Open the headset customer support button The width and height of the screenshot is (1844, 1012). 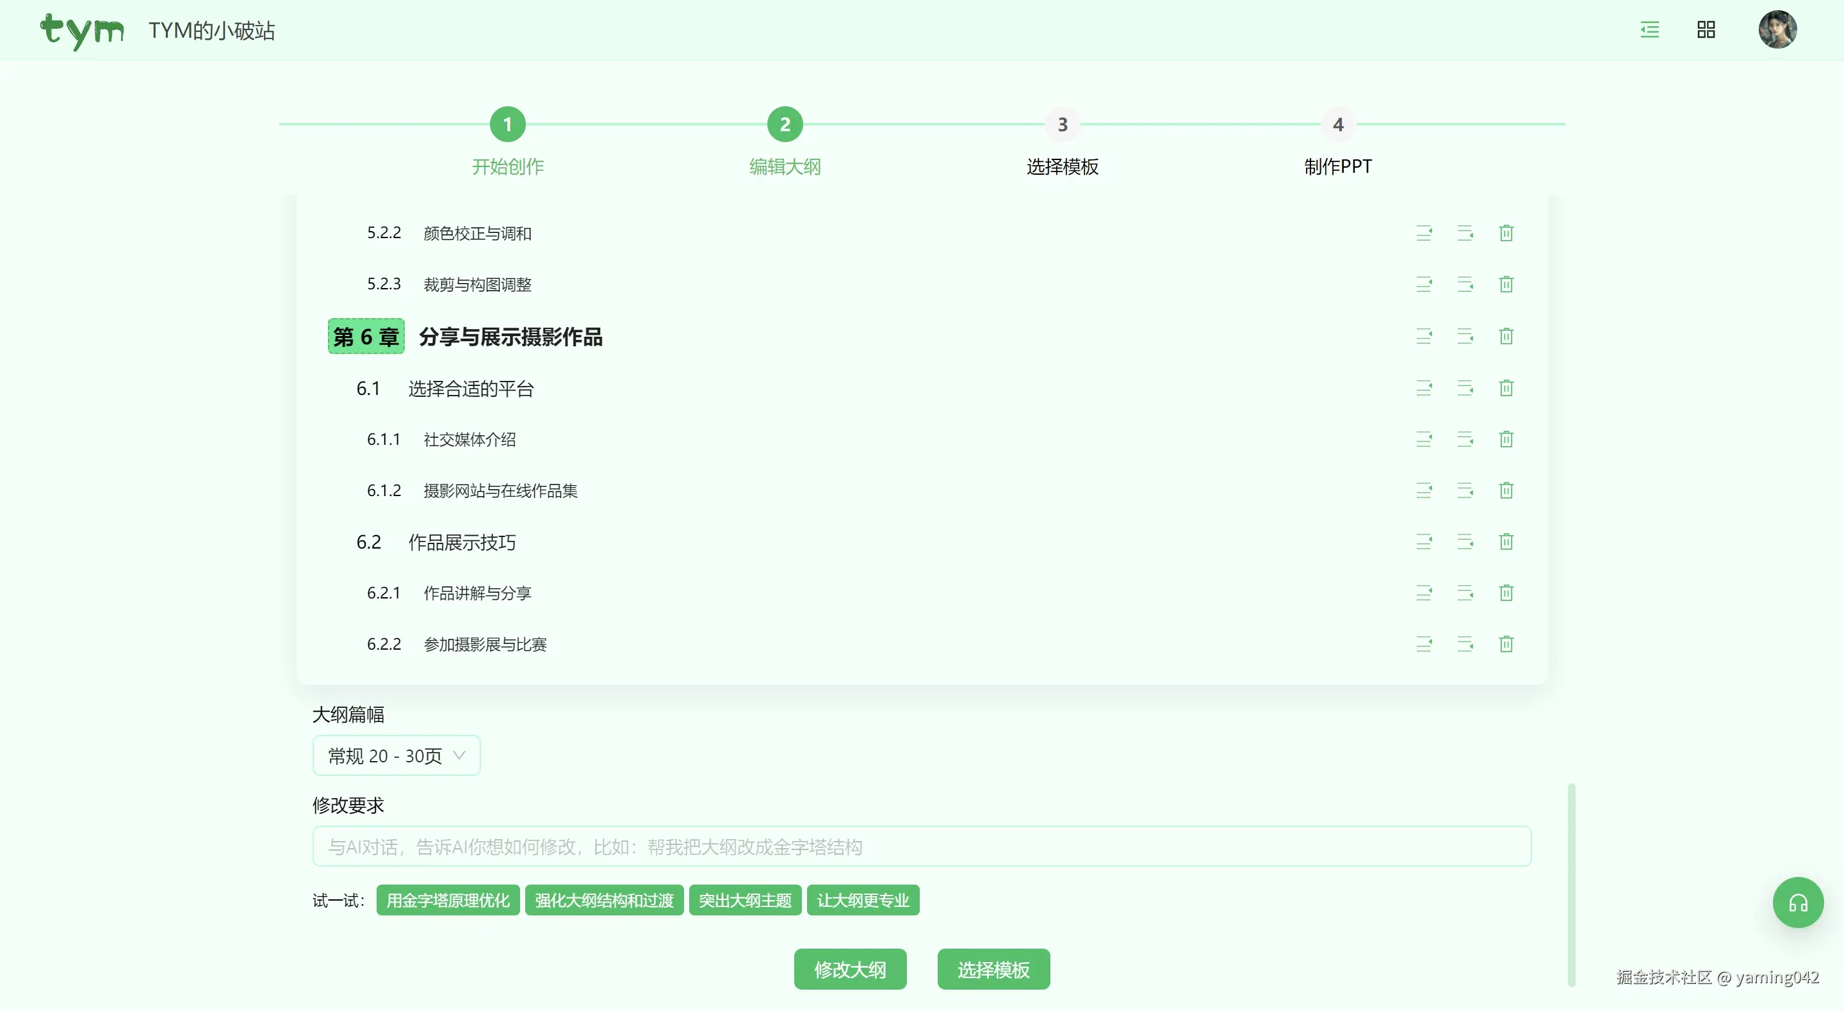[1797, 903]
